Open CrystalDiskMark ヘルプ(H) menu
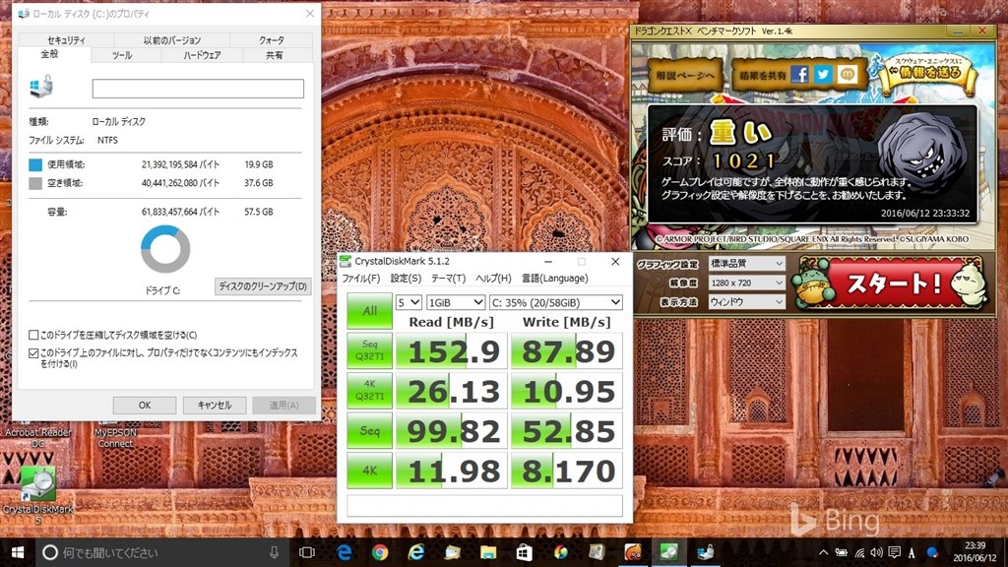This screenshot has height=567, width=1008. 493,279
